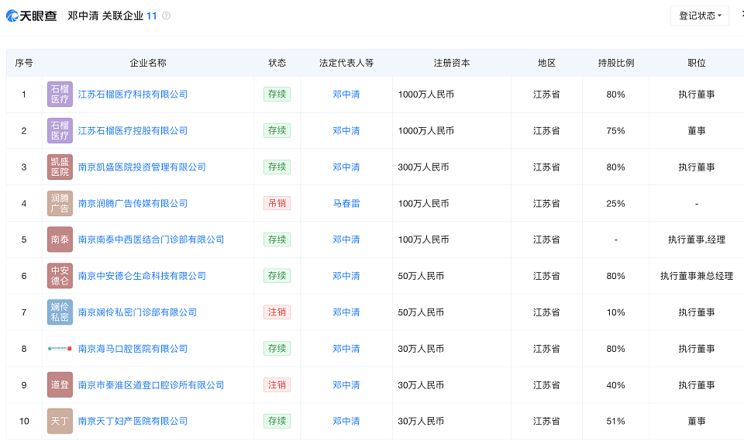Open 南京润腾广告传媒有限公司 link
The width and height of the screenshot is (744, 441).
133,203
